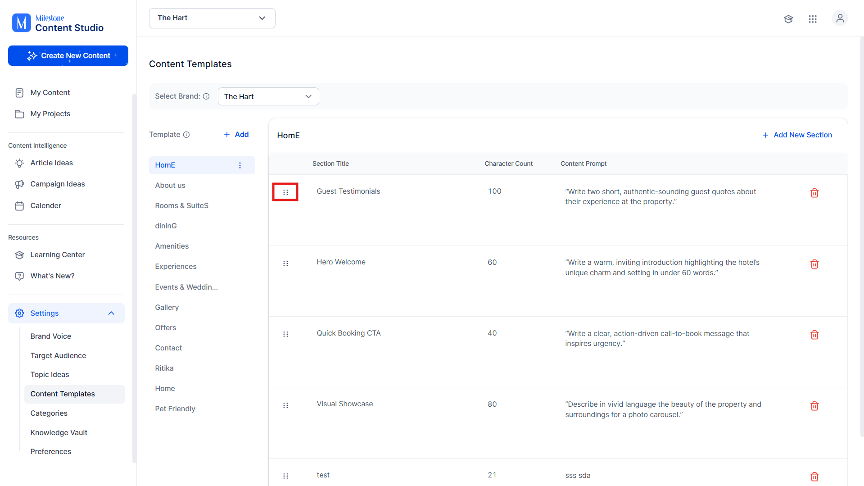
Task: Select the Ritika template
Action: 164,368
